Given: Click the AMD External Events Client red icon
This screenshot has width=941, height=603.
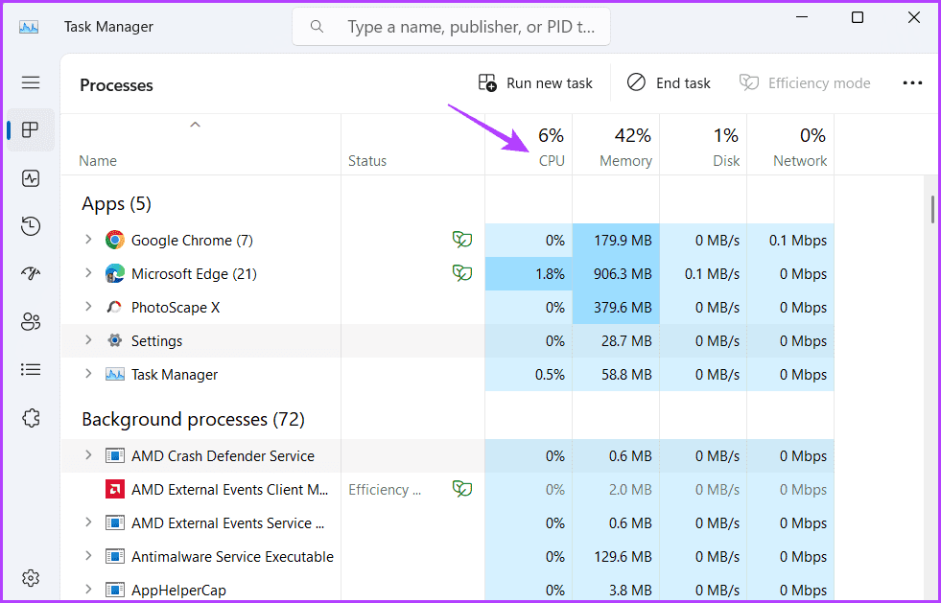Looking at the screenshot, I should point(114,490).
